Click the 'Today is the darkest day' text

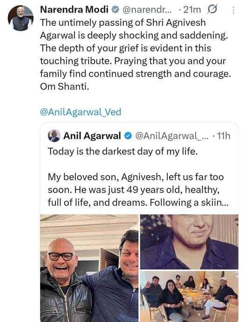(122, 151)
